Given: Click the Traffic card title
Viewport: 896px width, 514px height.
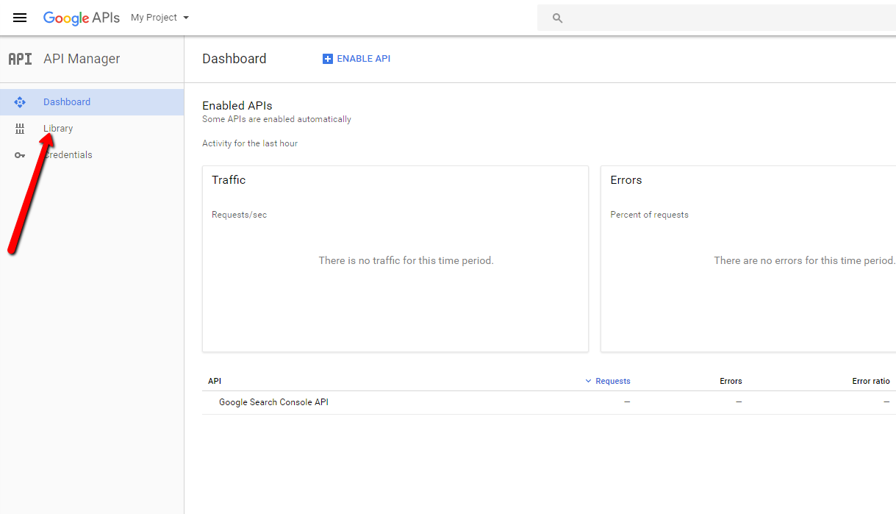Looking at the screenshot, I should pos(229,180).
